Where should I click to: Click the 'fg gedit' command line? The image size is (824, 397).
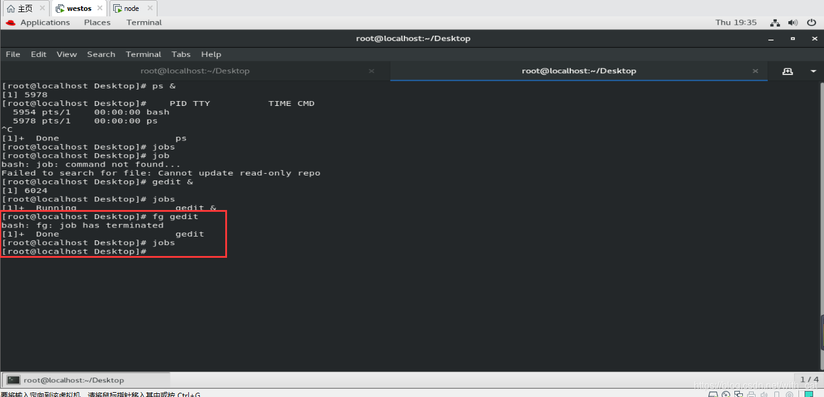point(100,216)
